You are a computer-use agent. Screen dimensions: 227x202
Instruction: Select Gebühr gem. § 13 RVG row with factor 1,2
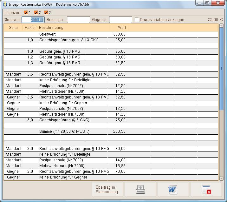click(111, 57)
